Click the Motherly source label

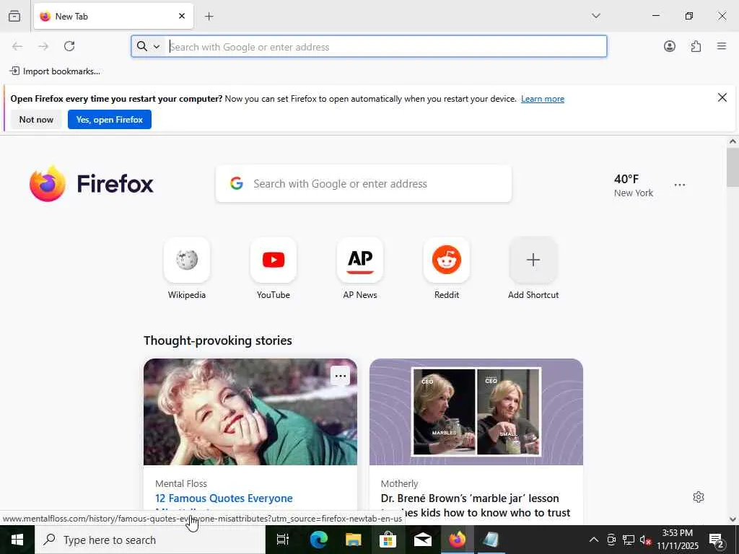399,483
